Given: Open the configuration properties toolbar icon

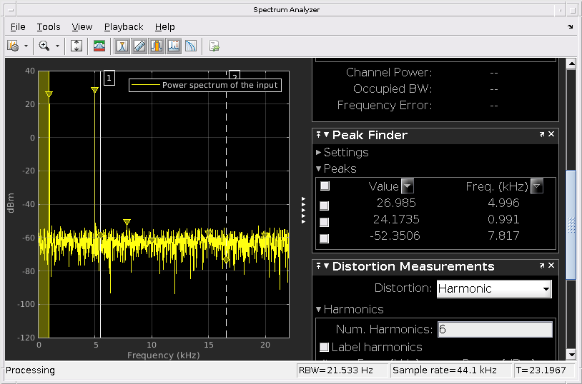Looking at the screenshot, I should [12, 46].
